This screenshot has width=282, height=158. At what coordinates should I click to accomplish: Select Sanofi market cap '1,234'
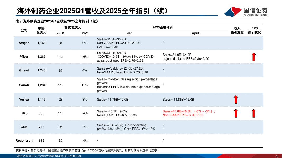point(41,85)
